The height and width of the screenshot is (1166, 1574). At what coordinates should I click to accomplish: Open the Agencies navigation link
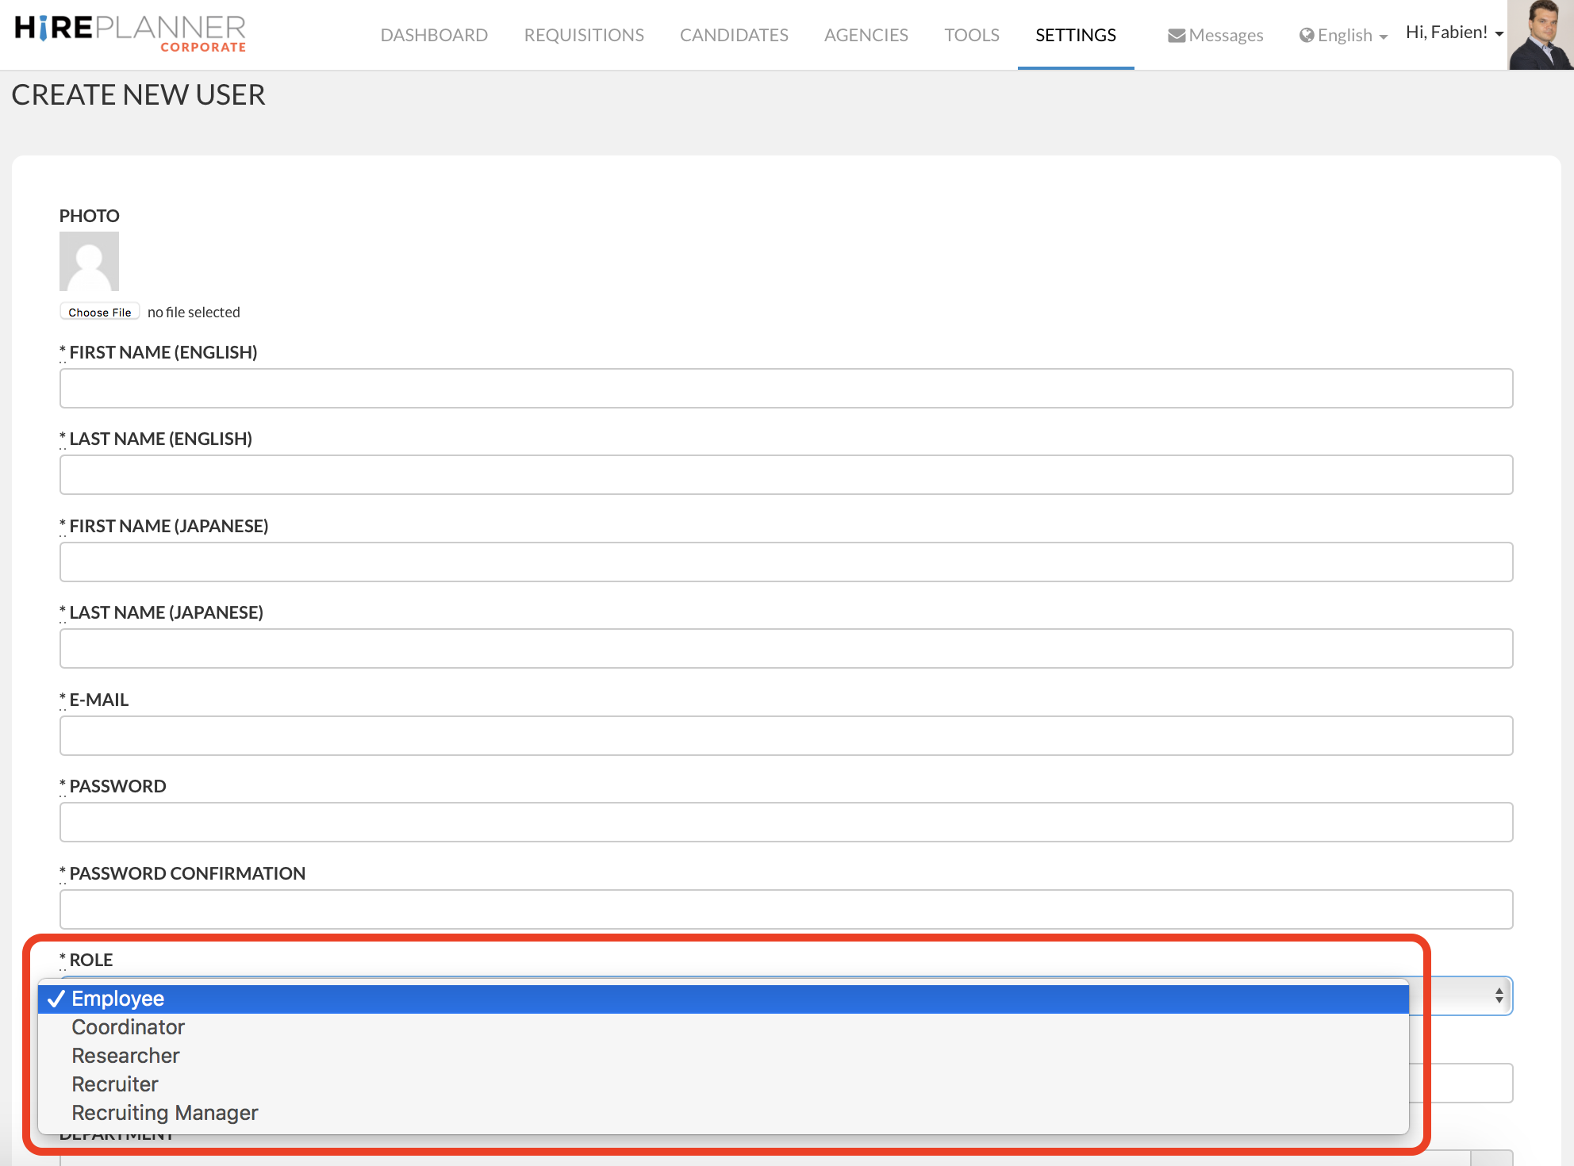(866, 35)
